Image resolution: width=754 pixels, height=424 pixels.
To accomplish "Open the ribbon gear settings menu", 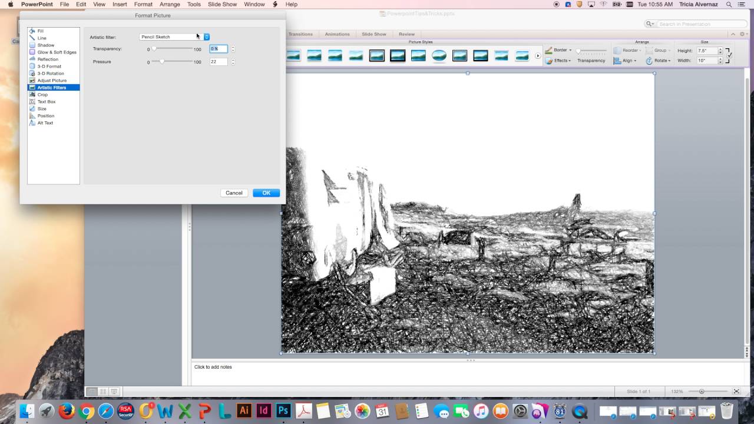I will pyautogui.click(x=743, y=34).
